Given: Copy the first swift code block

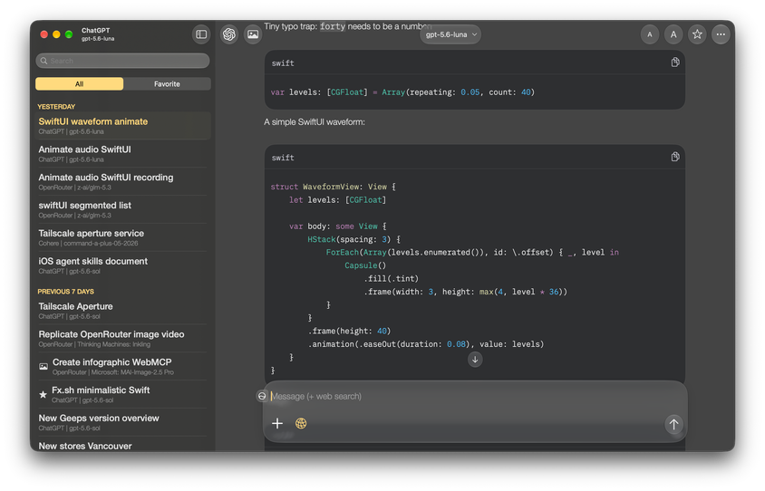Looking at the screenshot, I should point(675,62).
